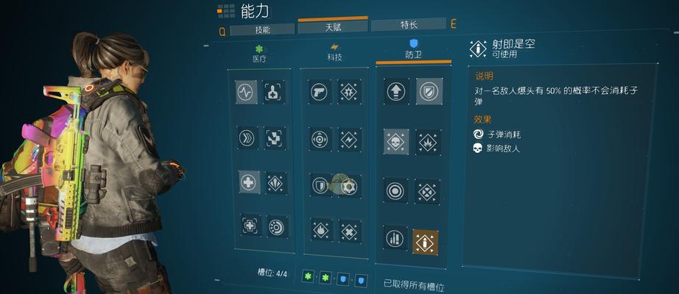Pick the ammo bars talent icon
The image size is (679, 294).
click(395, 238)
